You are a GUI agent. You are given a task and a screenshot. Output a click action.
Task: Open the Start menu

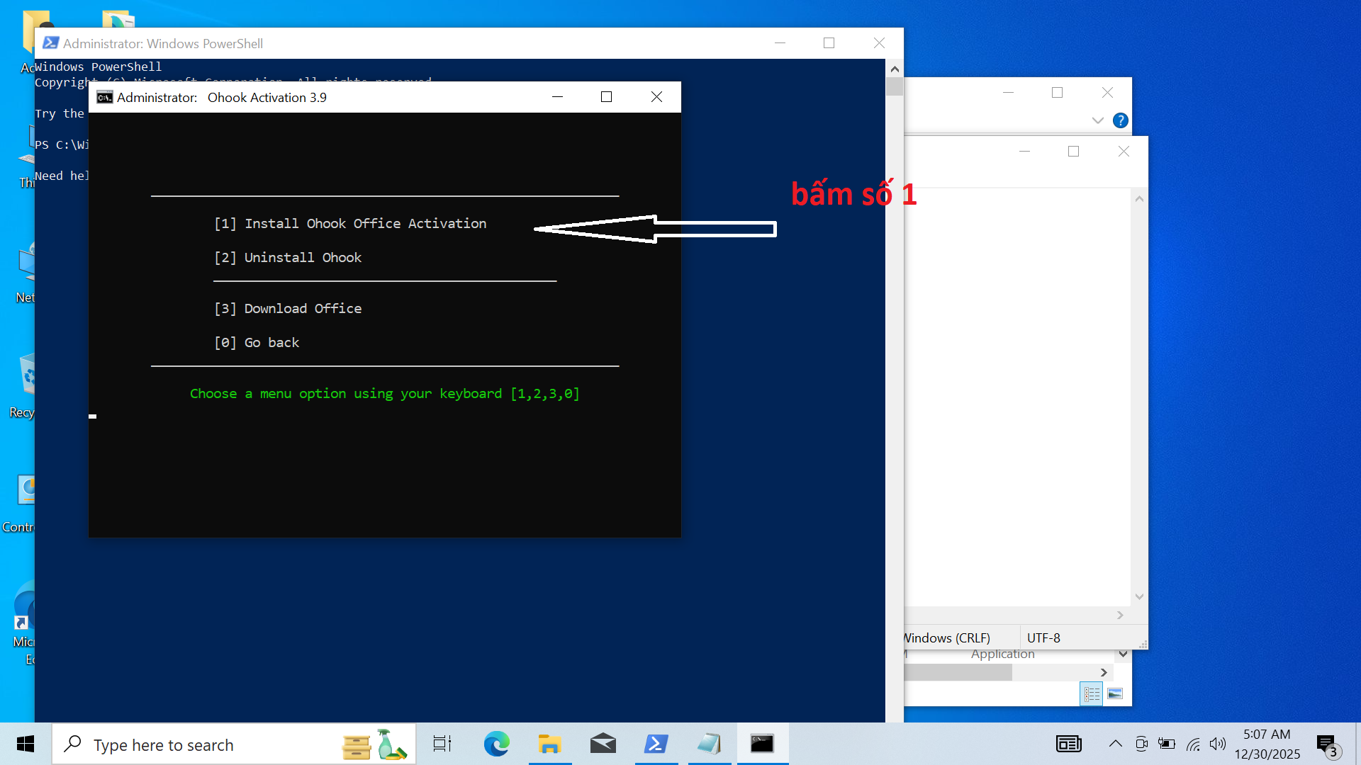click(26, 744)
